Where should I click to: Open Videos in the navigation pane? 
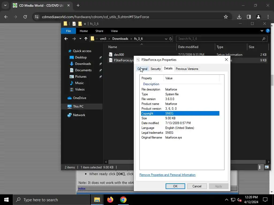tap(80, 89)
